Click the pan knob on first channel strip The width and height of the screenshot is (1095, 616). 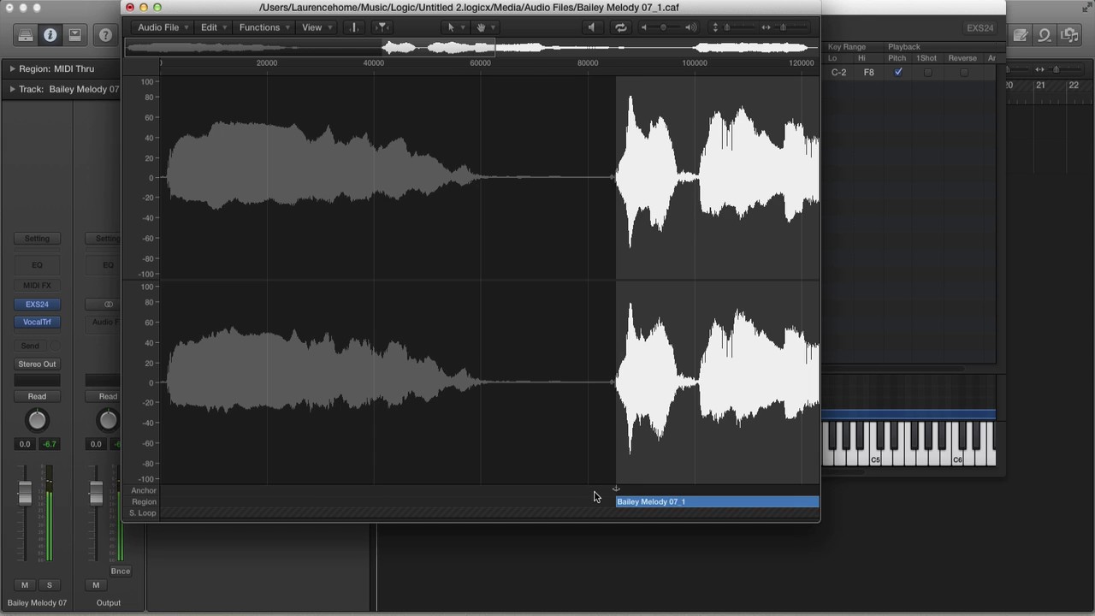[37, 420]
